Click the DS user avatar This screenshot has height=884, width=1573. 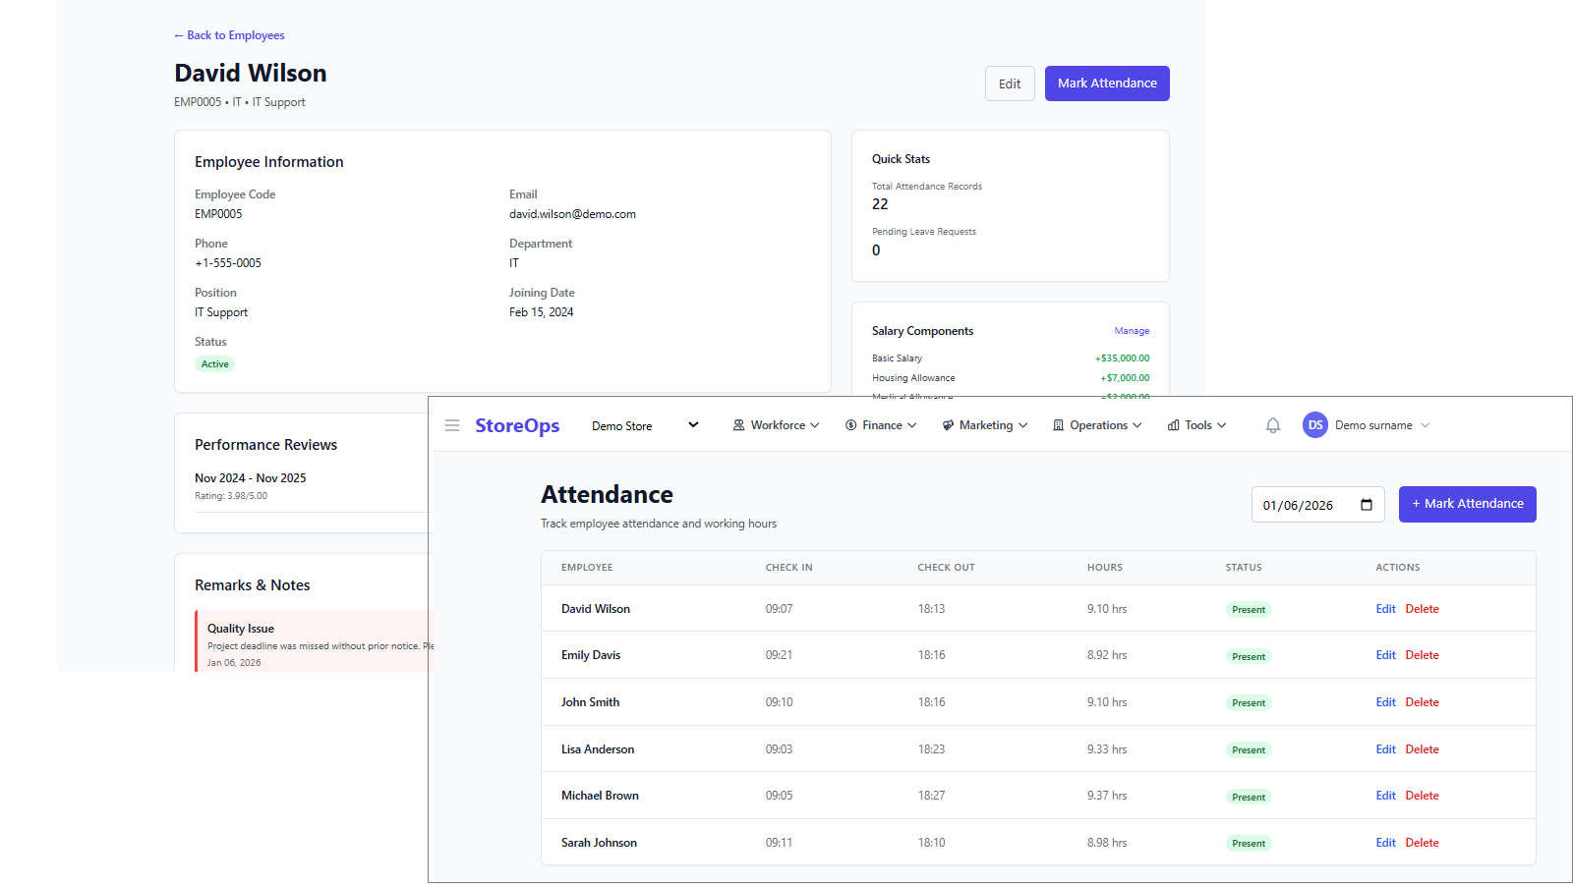(x=1315, y=425)
